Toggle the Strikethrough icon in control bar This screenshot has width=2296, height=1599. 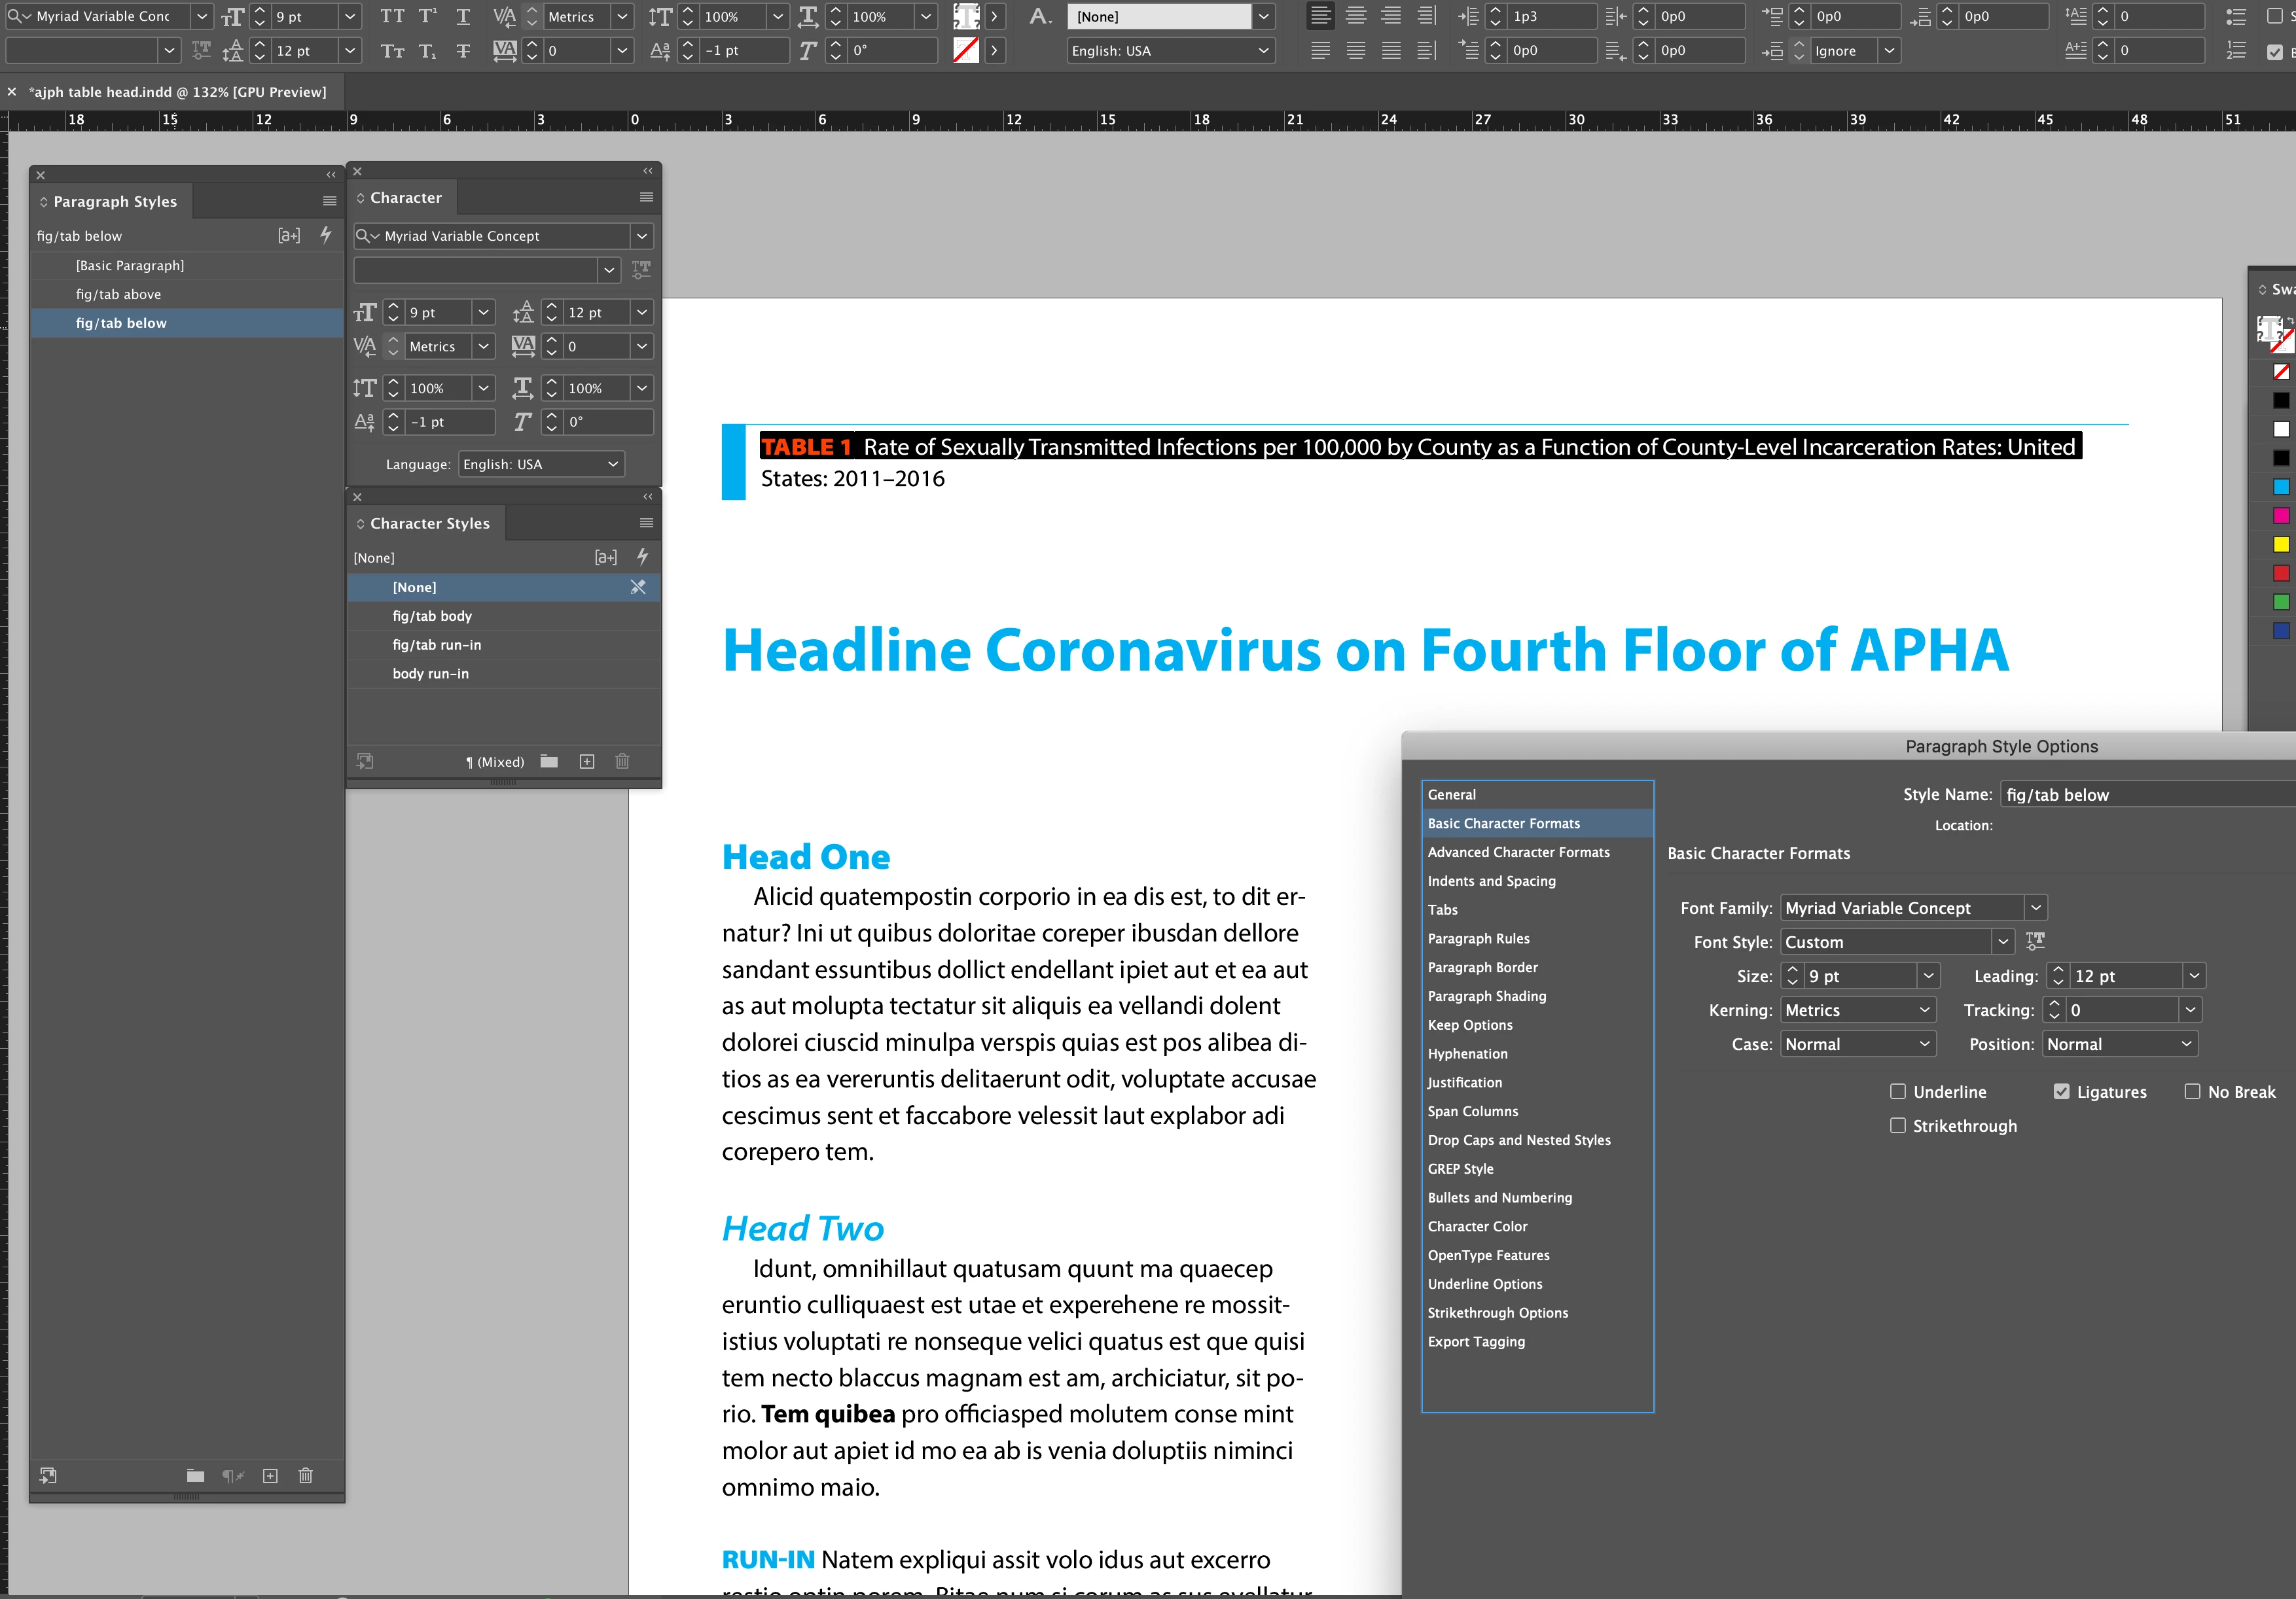click(x=463, y=51)
